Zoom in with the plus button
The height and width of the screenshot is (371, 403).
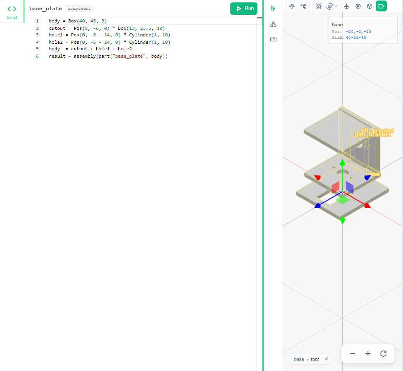pyautogui.click(x=368, y=354)
